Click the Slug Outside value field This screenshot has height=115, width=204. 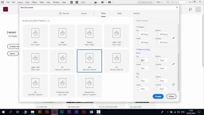click(164, 89)
